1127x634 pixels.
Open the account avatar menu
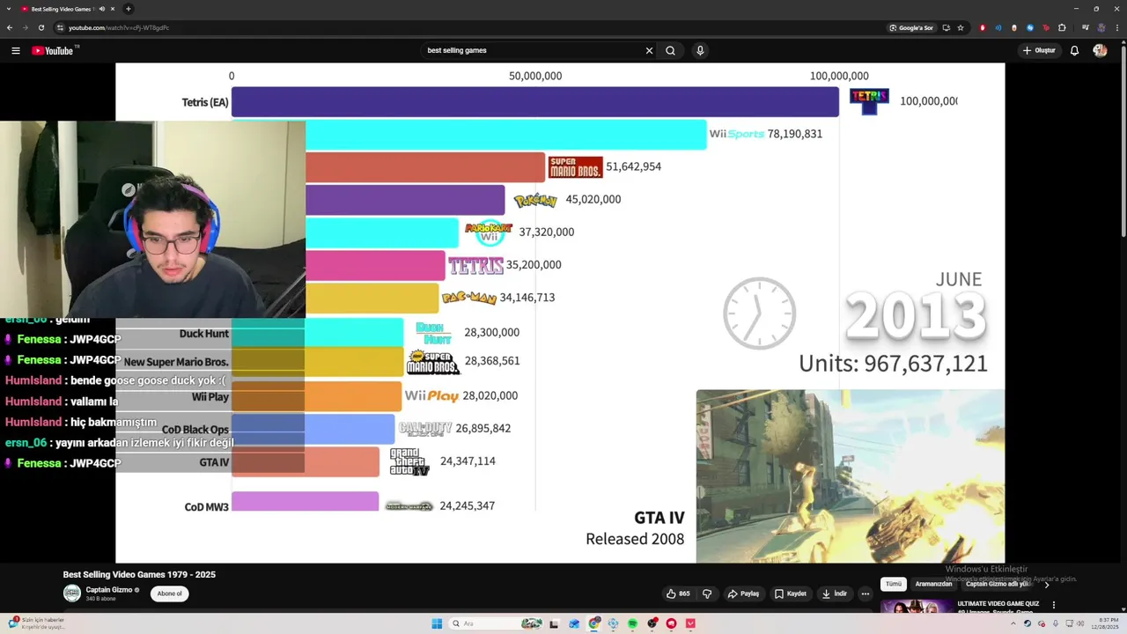coord(1100,50)
